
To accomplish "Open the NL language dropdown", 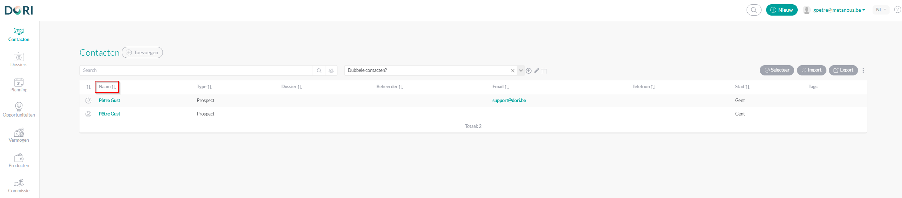I will (x=881, y=10).
